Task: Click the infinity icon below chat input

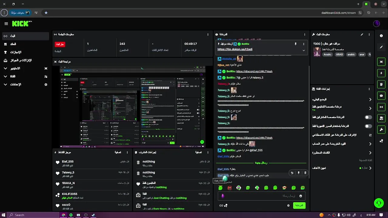Action: point(221,205)
